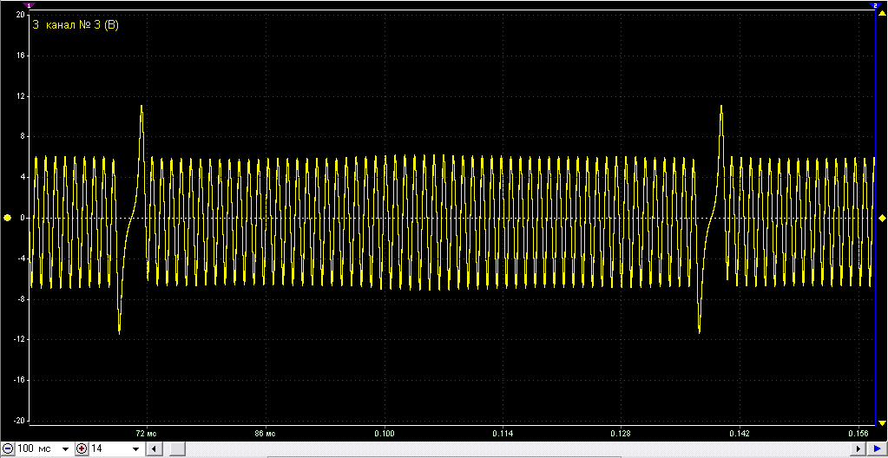The image size is (888, 458).
Task: Click the minus zoom-out icon beside 100 мс
Action: [8, 448]
